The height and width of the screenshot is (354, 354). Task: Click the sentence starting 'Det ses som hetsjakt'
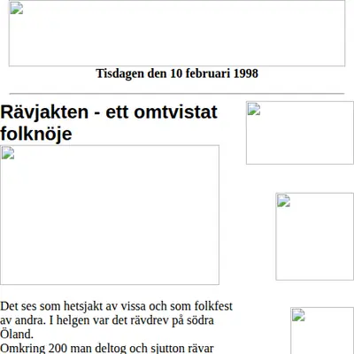(x=116, y=320)
